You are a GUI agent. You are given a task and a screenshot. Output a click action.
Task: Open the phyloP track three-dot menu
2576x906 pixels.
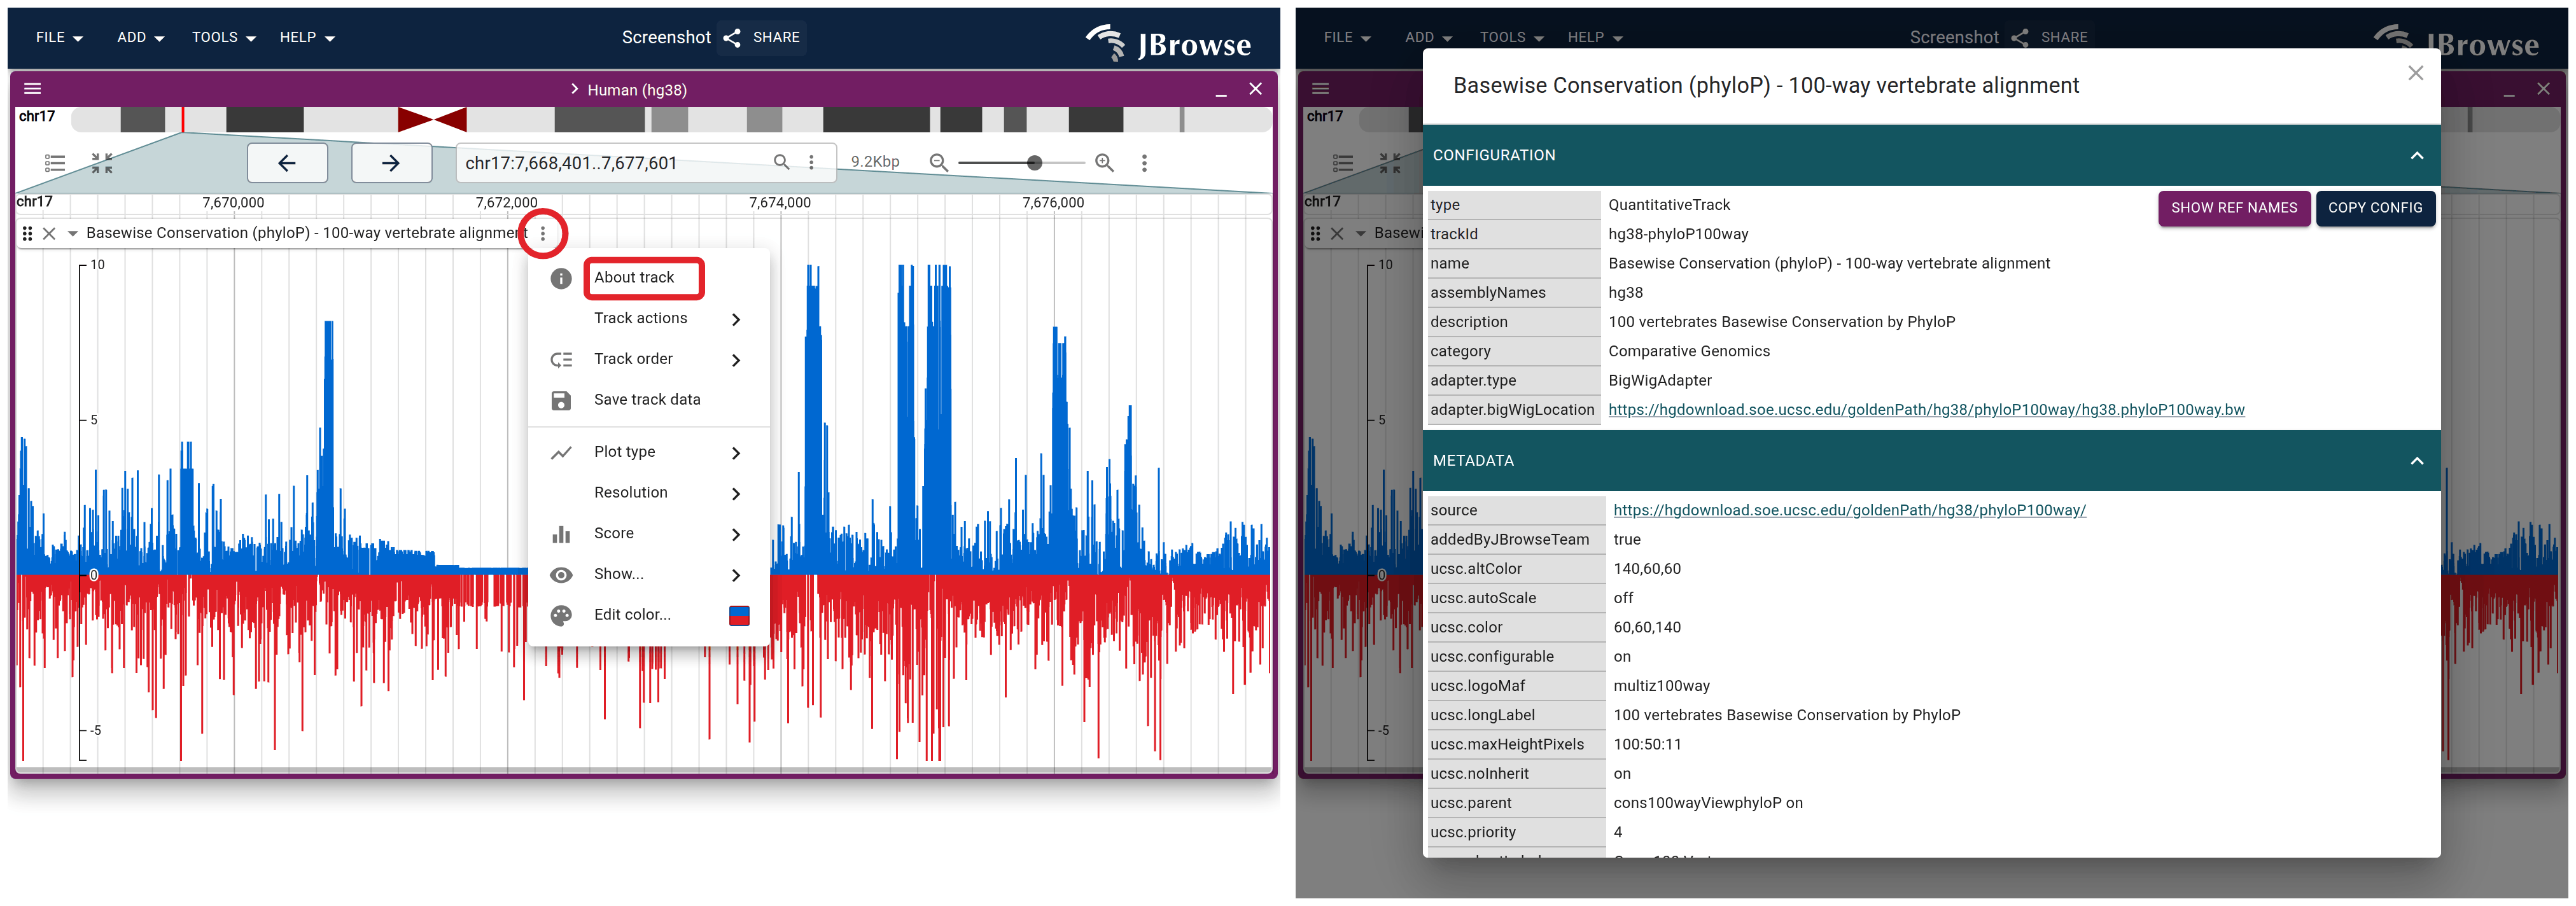tap(543, 233)
